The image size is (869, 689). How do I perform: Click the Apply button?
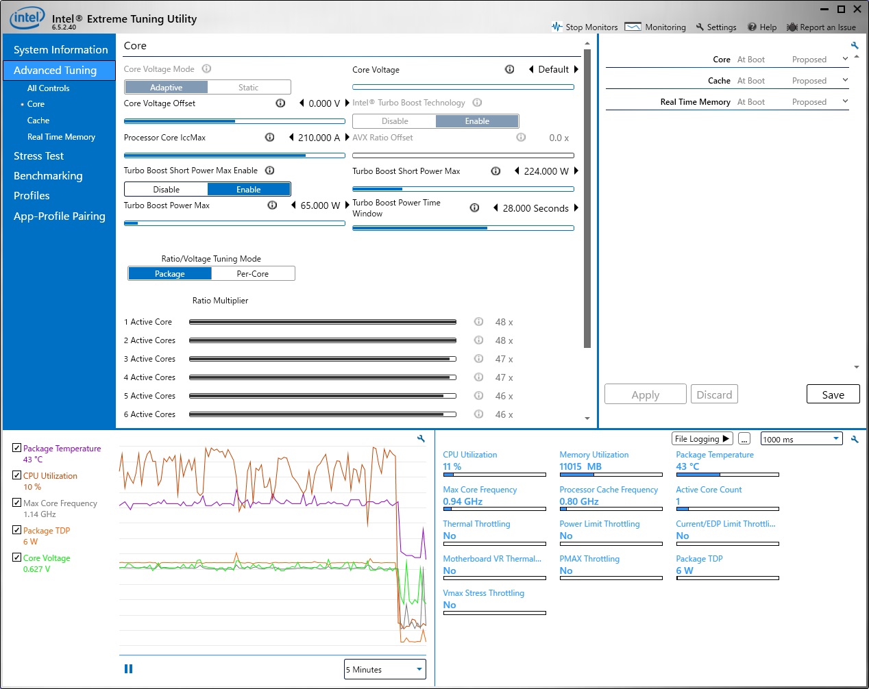[645, 394]
